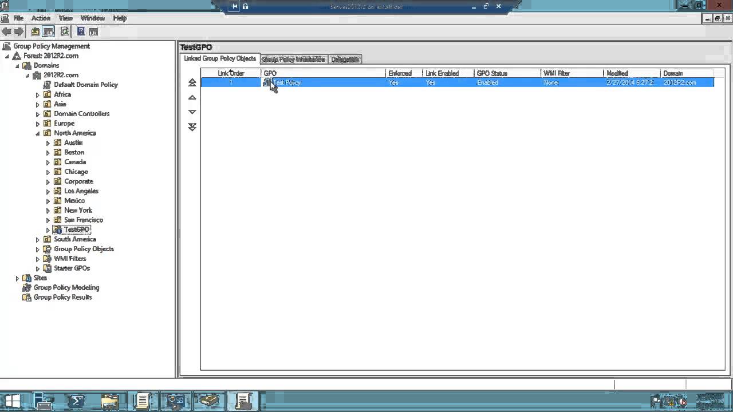Click the Back arrow toolbar icon
This screenshot has width=733, height=412.
pyautogui.click(x=6, y=31)
